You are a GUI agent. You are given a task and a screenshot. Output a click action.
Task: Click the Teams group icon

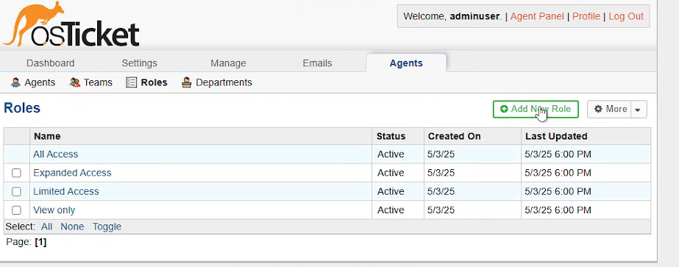(75, 82)
